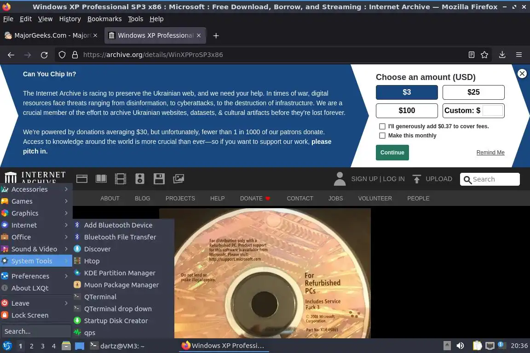530x353 pixels.
Task: Launch Startup Disk Creator
Action: (x=123, y=320)
